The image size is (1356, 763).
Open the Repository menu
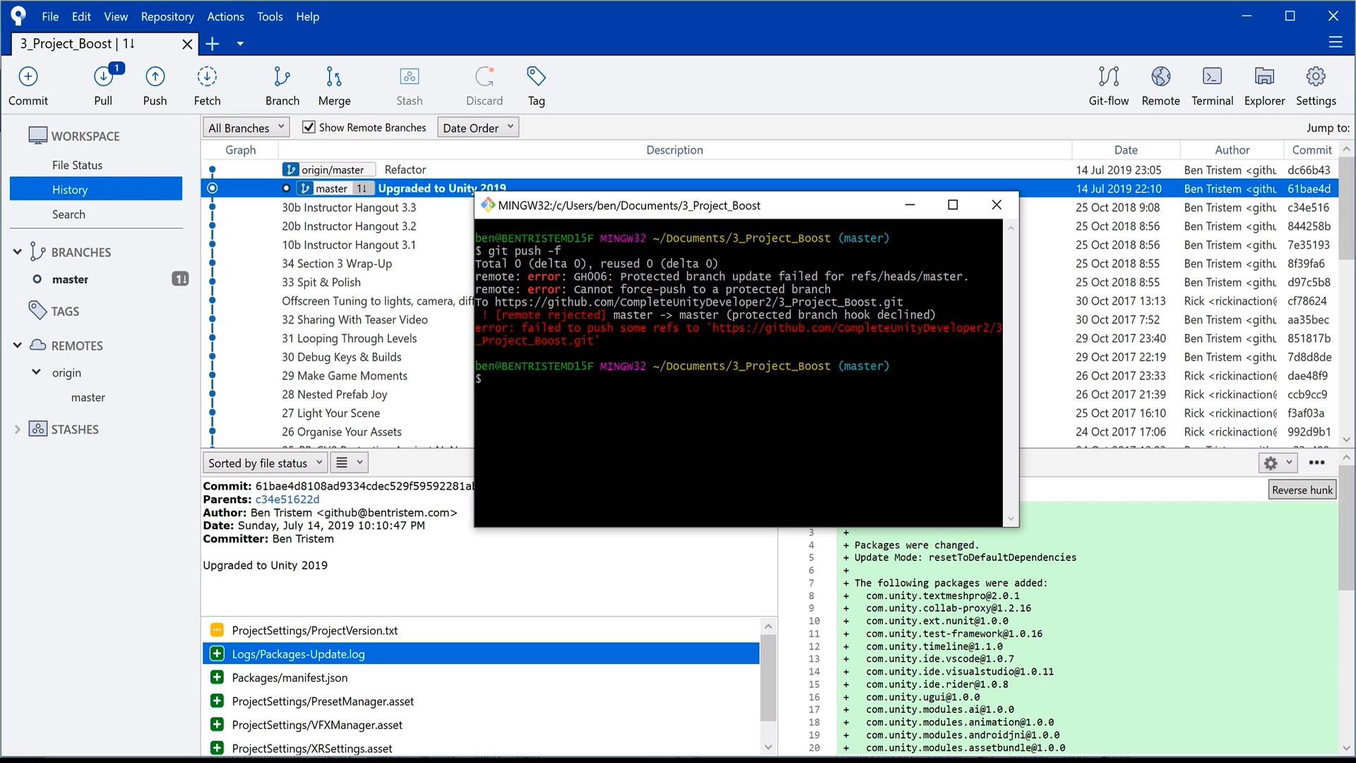[167, 16]
